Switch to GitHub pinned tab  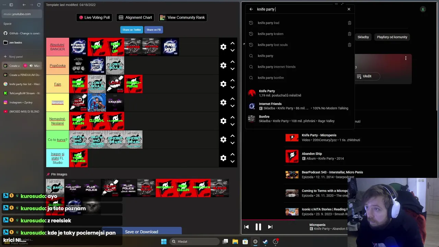[x=22, y=33]
